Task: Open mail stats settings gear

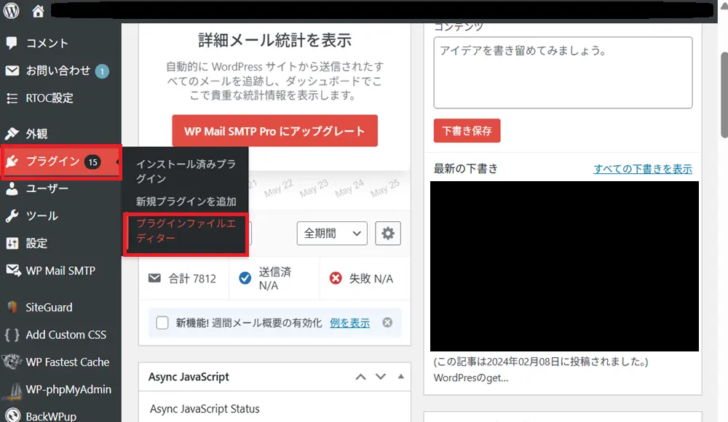Action: 388,233
